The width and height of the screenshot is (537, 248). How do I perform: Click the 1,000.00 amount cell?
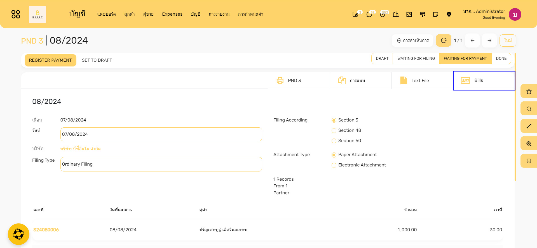click(407, 230)
